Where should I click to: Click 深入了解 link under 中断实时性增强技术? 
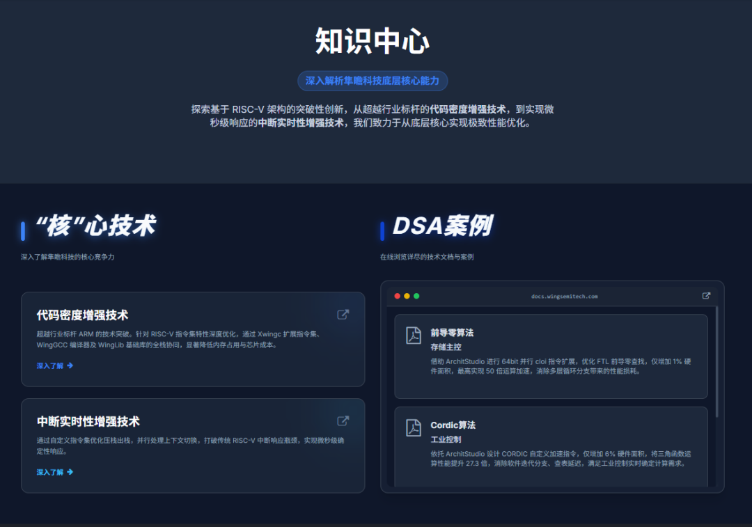[x=55, y=472]
